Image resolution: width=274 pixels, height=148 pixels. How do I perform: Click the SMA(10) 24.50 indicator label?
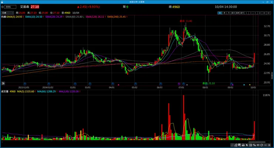(34, 17)
